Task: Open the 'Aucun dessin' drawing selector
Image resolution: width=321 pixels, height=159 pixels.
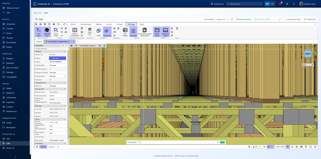Action: click(216, 19)
